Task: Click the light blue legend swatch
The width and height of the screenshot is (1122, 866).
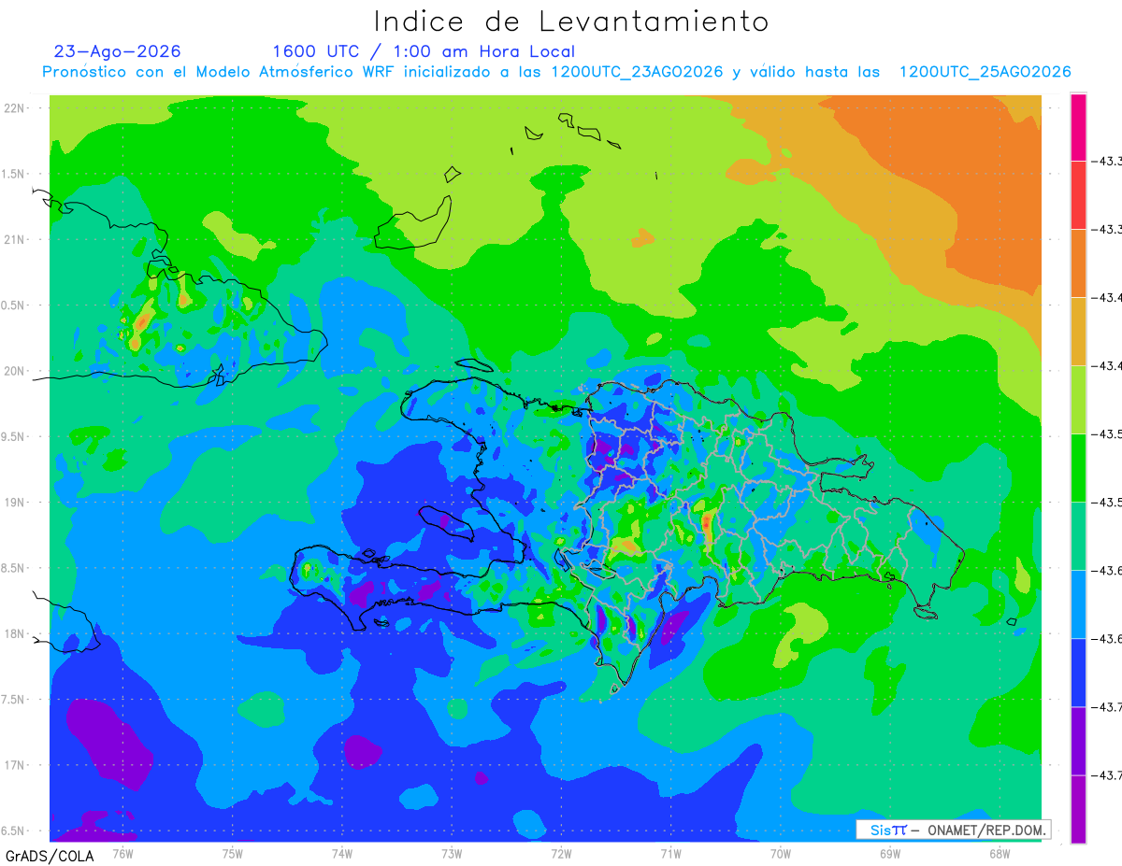Action: click(1078, 604)
